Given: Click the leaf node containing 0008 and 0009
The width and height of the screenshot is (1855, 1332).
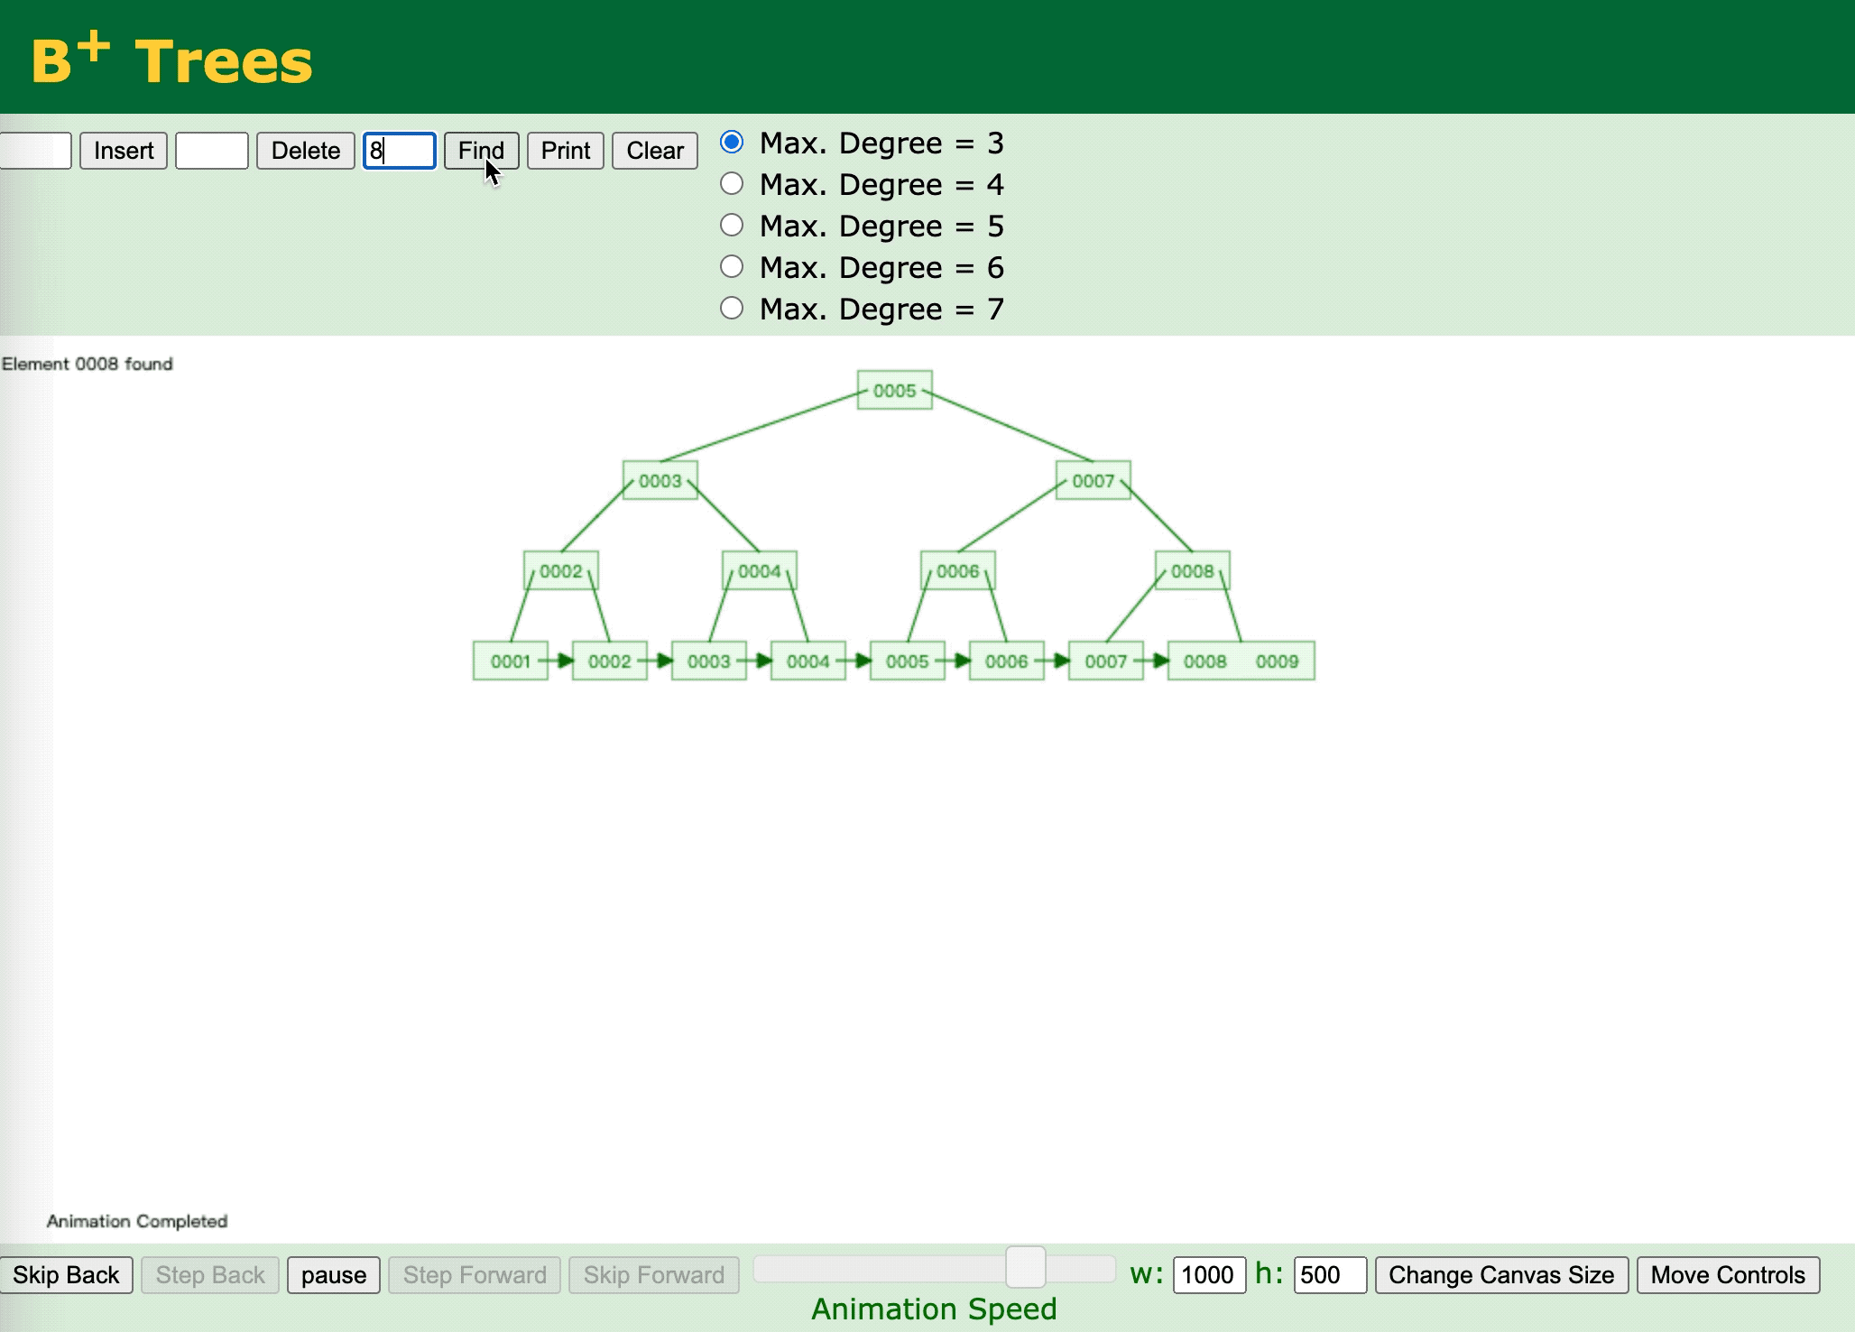Looking at the screenshot, I should (1241, 661).
